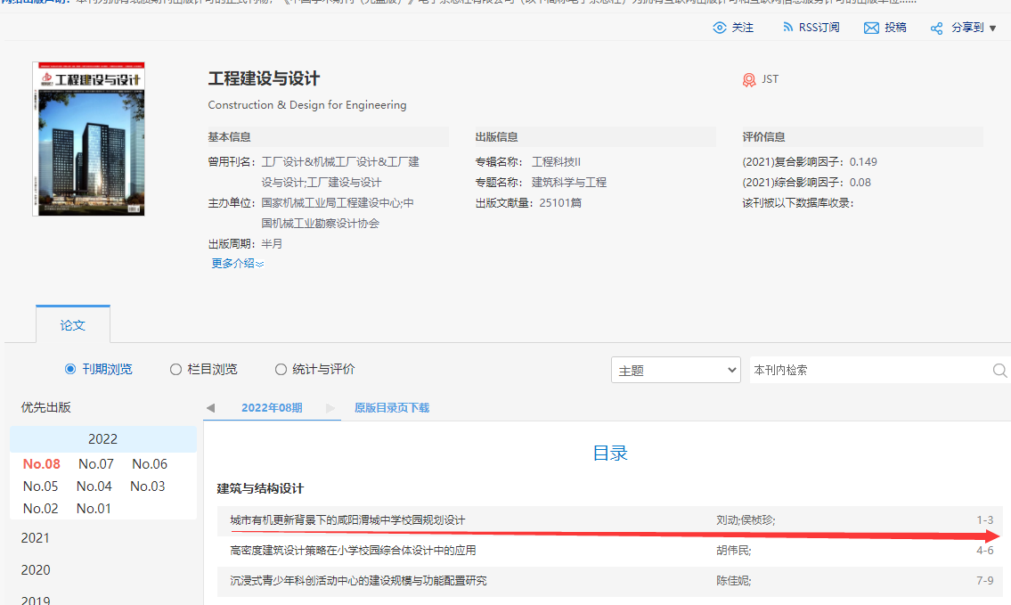Select the 刊期浏览 radio button

click(x=70, y=369)
